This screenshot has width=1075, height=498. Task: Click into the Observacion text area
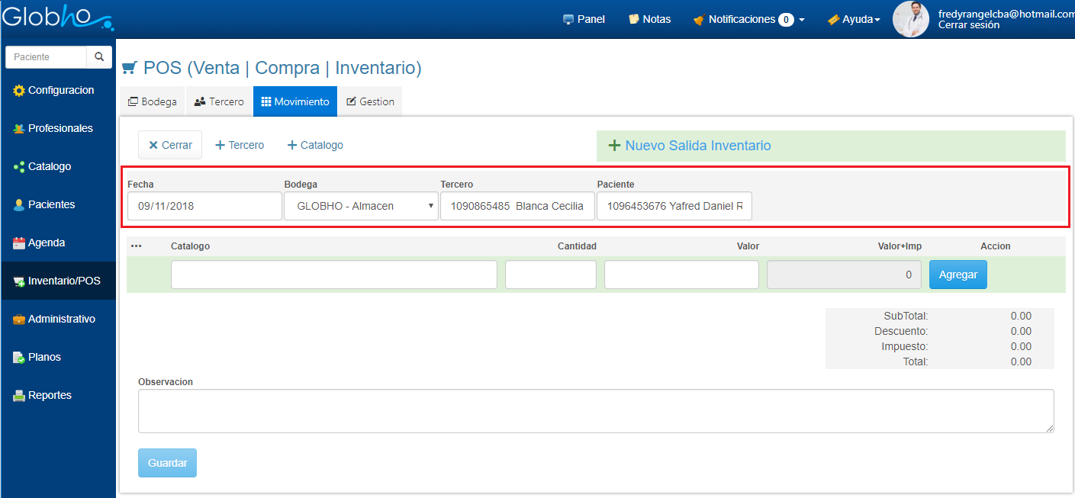click(x=595, y=411)
